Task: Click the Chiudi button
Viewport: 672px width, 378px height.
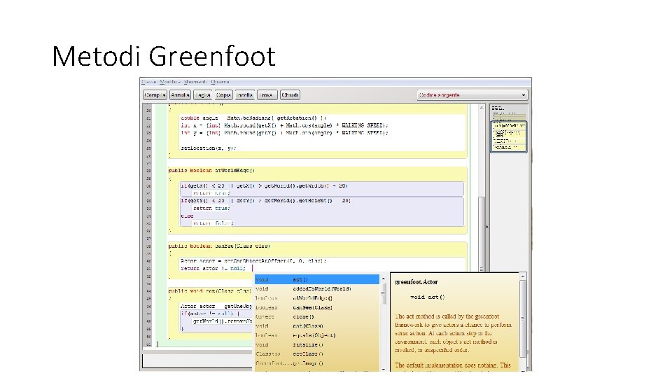Action: [290, 95]
